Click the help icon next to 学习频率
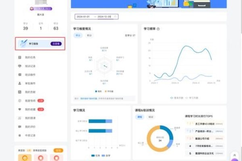The image size is (242, 161). coord(158,29)
